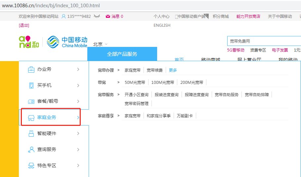Screen dimensions: 301x177
Task: Click the 消息 0 messages link
Action: click(x=117, y=17)
